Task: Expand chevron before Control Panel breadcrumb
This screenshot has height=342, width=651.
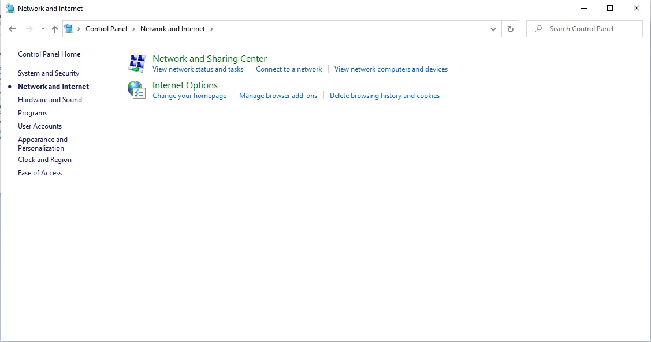Action: click(x=79, y=29)
